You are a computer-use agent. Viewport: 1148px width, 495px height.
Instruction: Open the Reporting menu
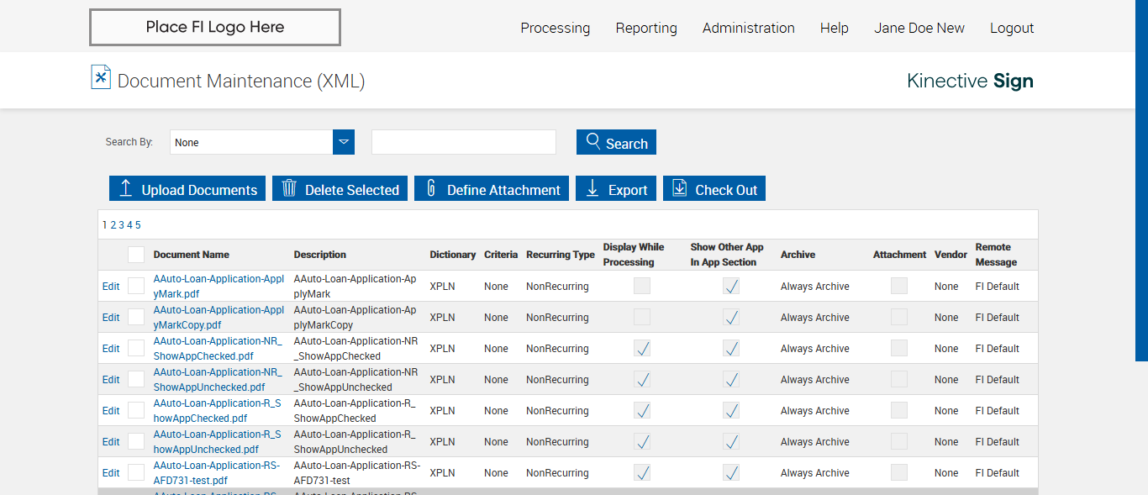point(645,28)
